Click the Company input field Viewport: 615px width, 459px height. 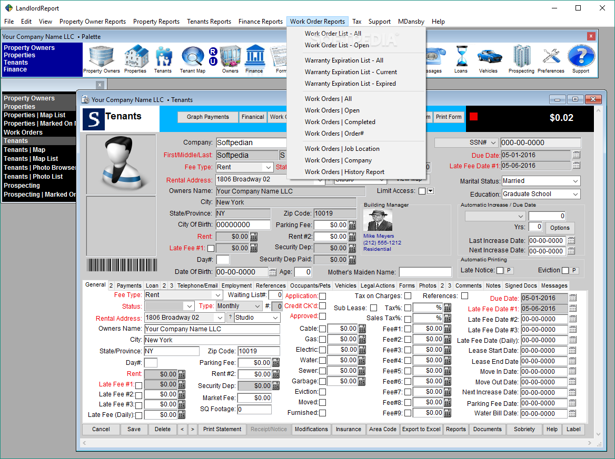point(251,142)
